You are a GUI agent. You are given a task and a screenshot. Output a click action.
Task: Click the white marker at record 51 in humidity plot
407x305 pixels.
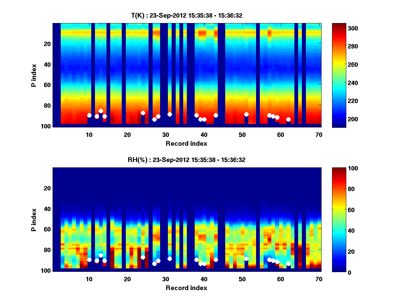pyautogui.click(x=246, y=259)
